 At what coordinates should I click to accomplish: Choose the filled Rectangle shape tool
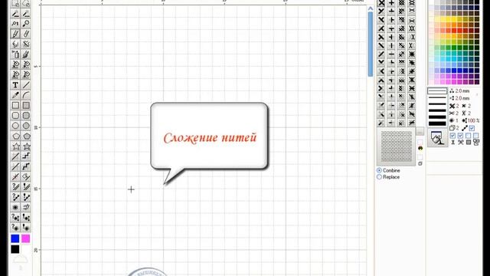[x=26, y=106]
